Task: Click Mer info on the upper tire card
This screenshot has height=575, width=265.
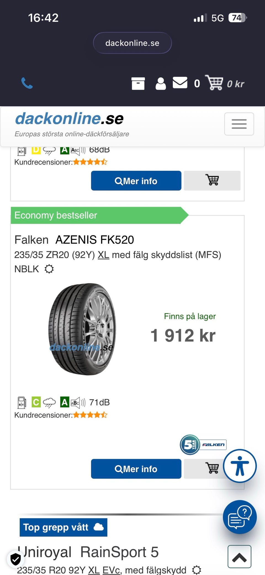Action: coord(136,181)
